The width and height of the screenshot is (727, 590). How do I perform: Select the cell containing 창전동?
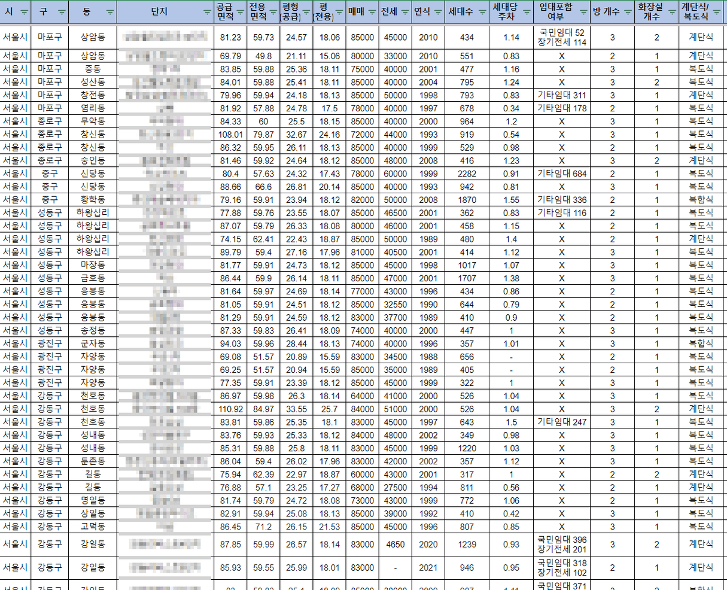[93, 95]
